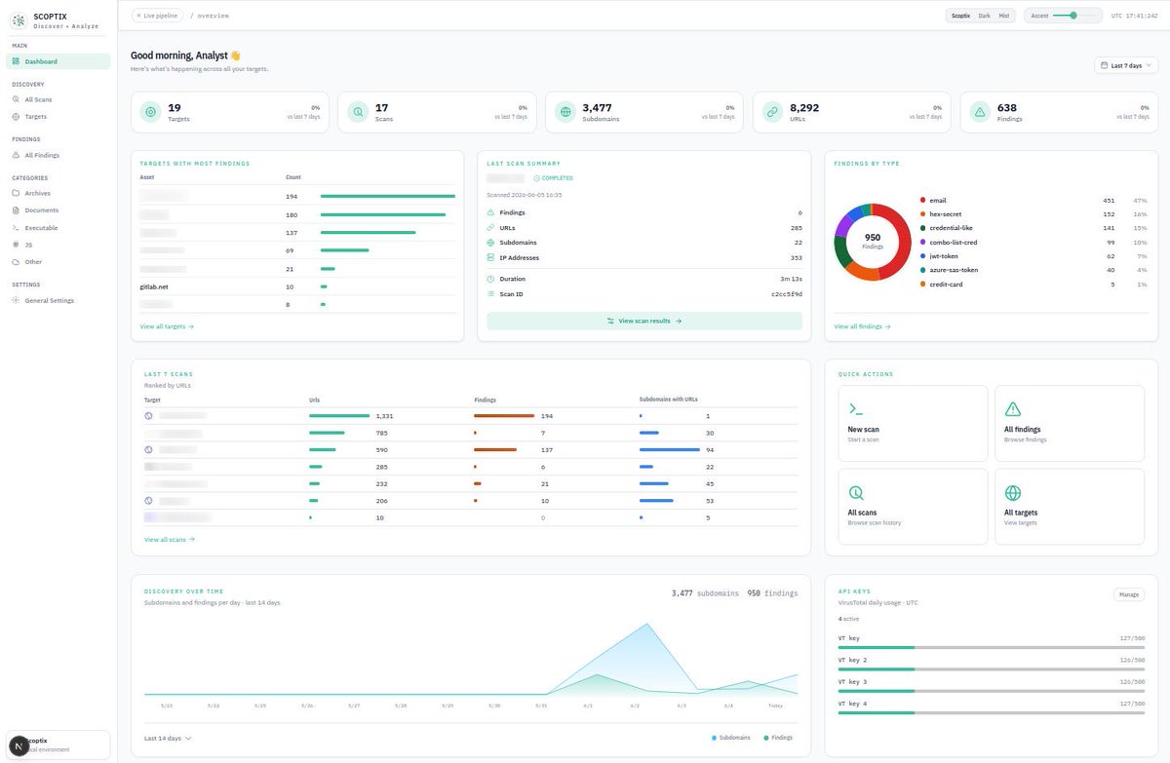Viewport: 1170px width, 763px height.
Task: Click the New scan terminal prompt icon
Action: (855, 409)
